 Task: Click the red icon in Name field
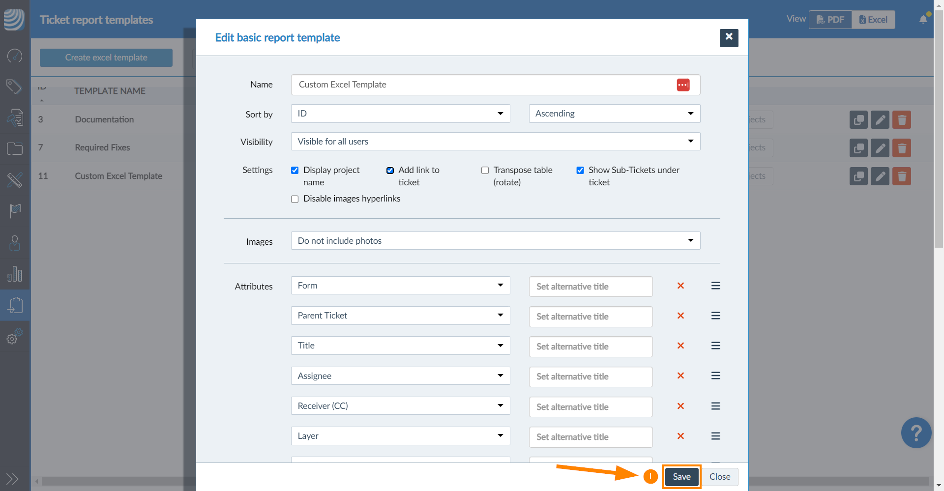pos(683,85)
